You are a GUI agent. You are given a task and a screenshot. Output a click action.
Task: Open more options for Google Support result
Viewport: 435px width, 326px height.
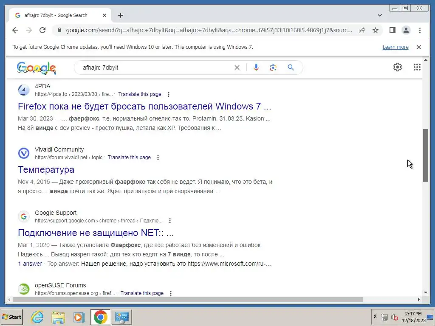170,221
